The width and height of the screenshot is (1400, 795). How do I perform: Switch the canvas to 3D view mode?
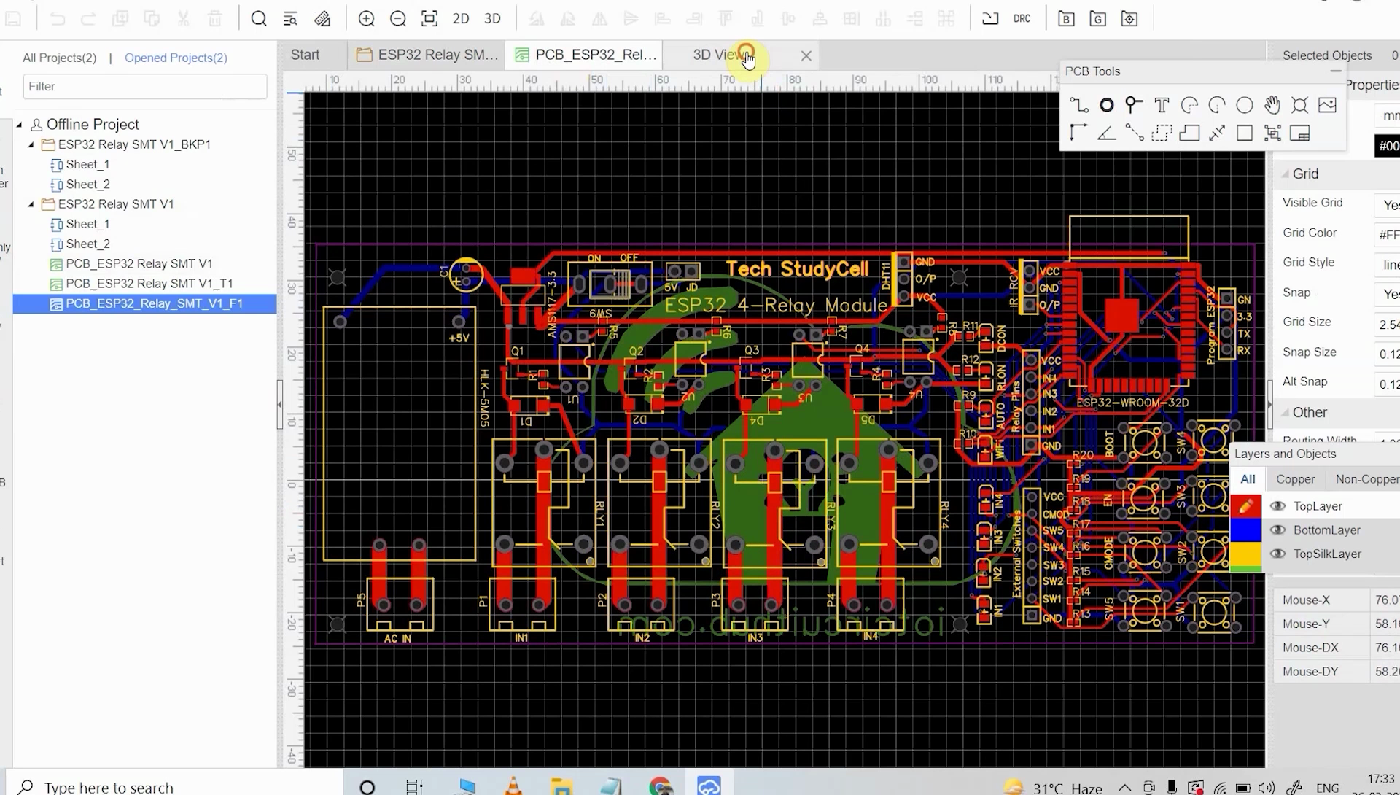pos(492,18)
